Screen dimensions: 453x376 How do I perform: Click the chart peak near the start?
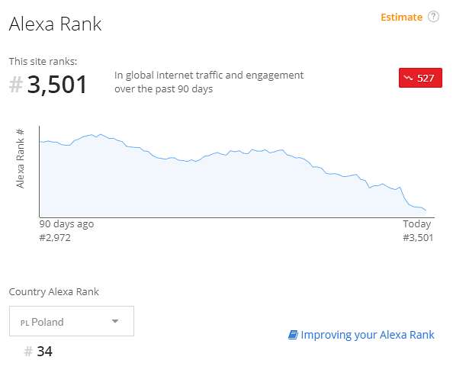[x=100, y=134]
